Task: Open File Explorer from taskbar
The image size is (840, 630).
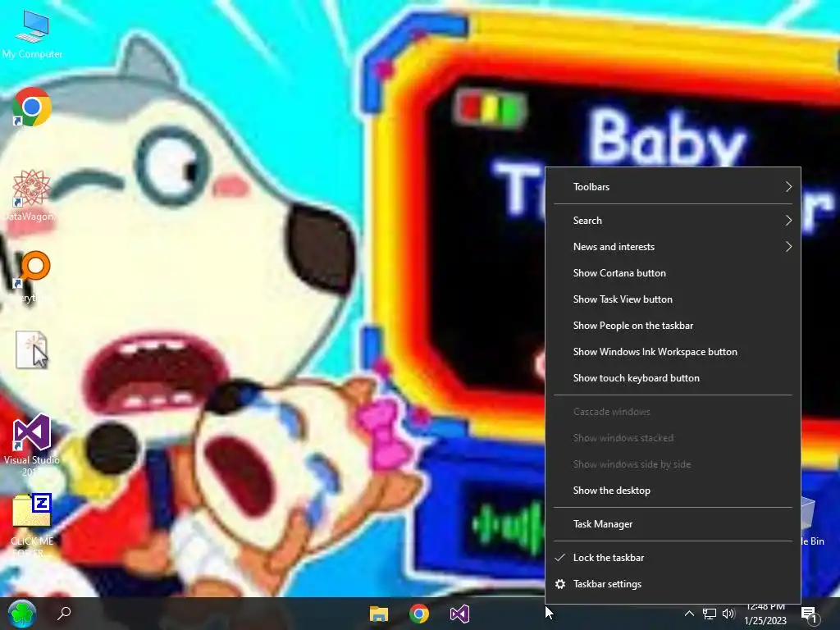Action: pos(379,614)
